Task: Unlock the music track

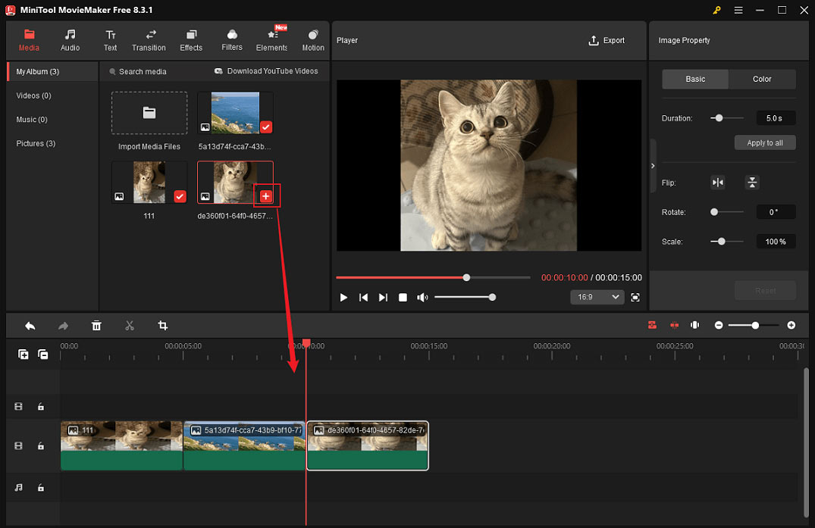Action: [42, 487]
